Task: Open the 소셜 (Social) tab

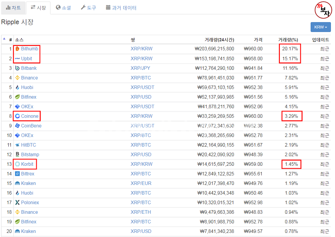Action: (x=63, y=8)
